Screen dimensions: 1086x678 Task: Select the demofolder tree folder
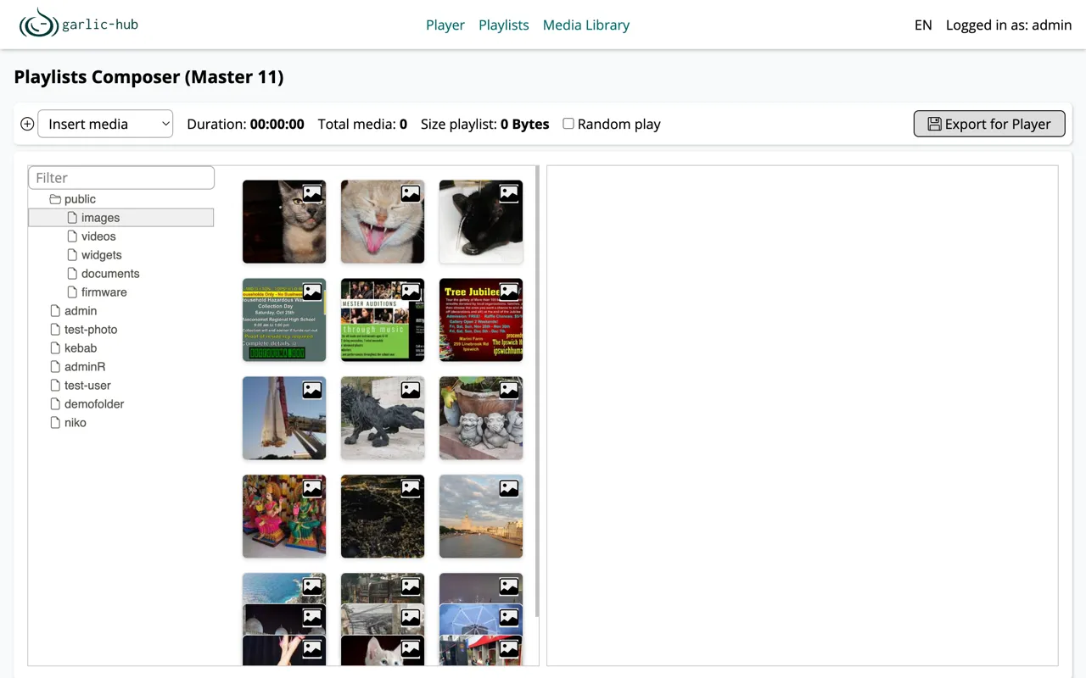point(94,404)
